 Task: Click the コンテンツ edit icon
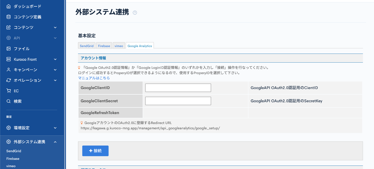tap(9, 27)
